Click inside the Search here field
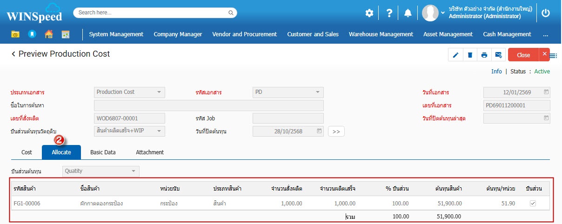Viewport: 562px width, 224px height. [155, 13]
